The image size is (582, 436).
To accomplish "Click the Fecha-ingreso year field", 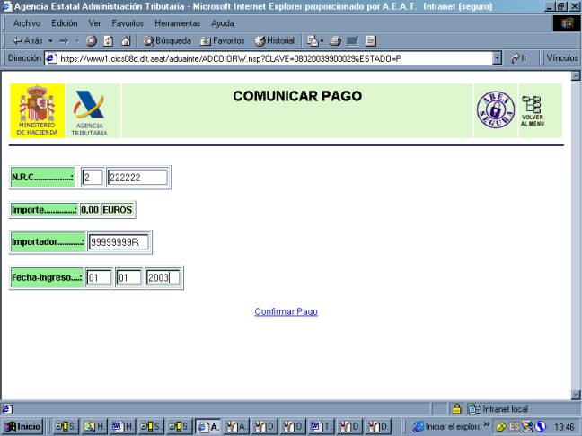I will pyautogui.click(x=163, y=277).
